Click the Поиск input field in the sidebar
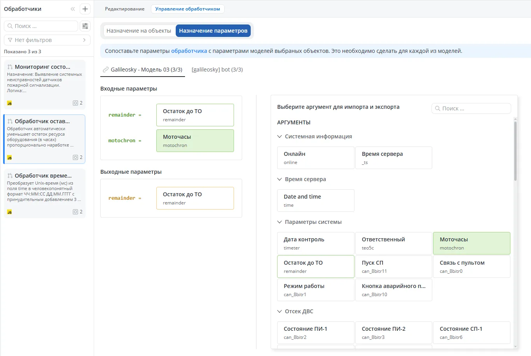Image resolution: width=531 pixels, height=356 pixels. [40, 26]
